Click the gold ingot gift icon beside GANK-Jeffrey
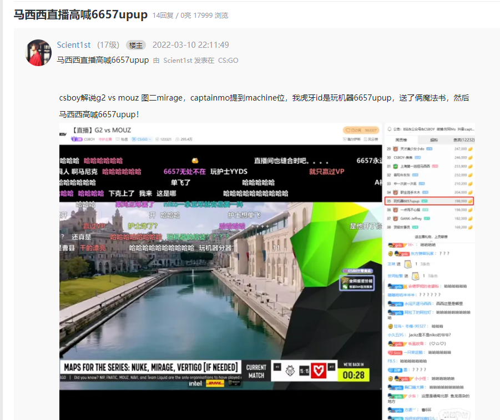 [471, 218]
